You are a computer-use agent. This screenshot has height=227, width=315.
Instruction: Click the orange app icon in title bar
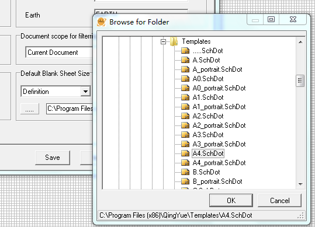(102, 22)
